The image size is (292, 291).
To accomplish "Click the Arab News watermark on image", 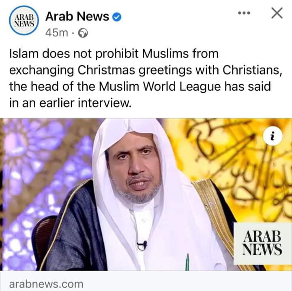I will [x=262, y=243].
